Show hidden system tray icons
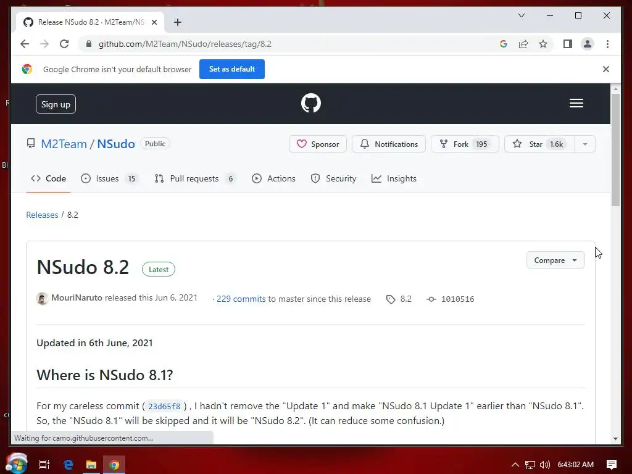Image resolution: width=632 pixels, height=474 pixels. click(x=515, y=465)
